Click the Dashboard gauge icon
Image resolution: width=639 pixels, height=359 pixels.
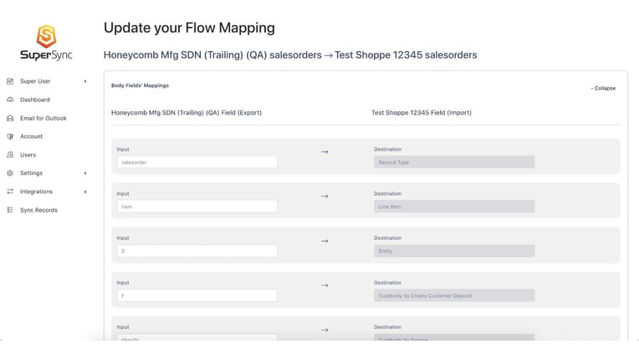point(10,100)
